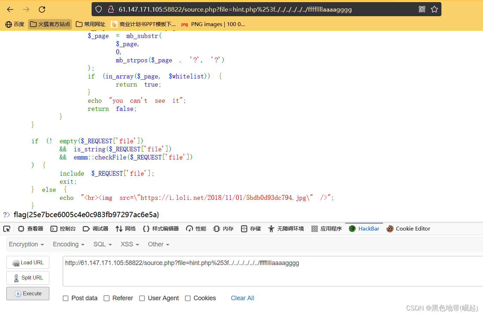Switch to the 控制台 console tab
This screenshot has height=315, width=483.
[63, 229]
